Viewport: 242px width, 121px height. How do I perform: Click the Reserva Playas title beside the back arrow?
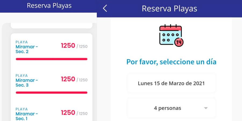tap(169, 8)
